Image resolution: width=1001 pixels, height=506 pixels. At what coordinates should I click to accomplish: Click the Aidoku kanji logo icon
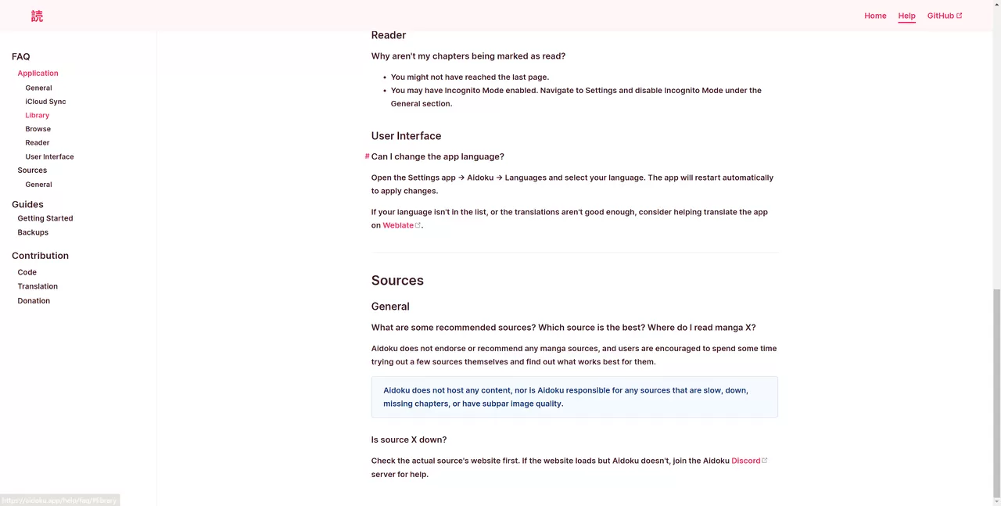point(37,16)
